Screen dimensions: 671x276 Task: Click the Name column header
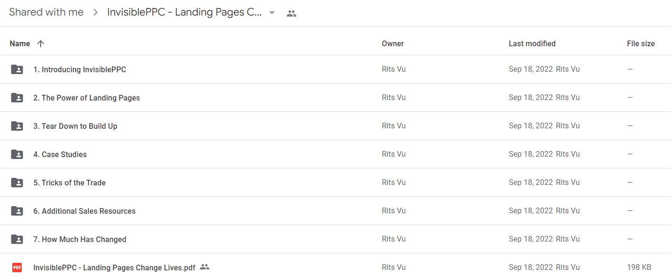coord(20,43)
